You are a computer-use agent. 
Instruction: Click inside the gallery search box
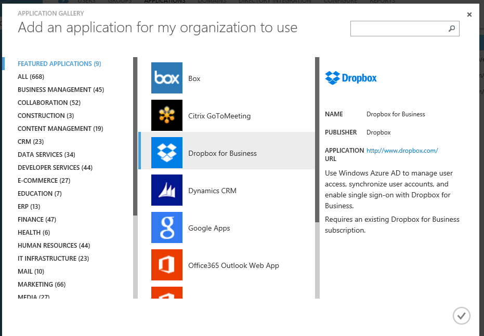pos(404,29)
